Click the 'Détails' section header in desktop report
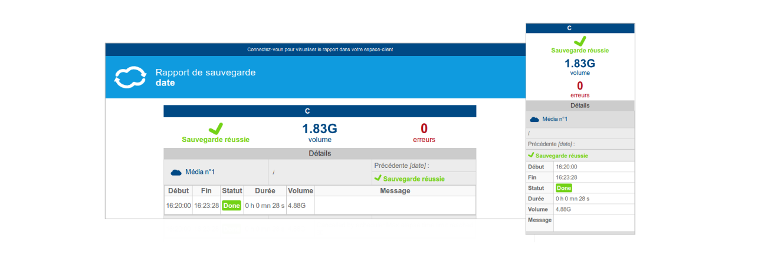 point(320,154)
